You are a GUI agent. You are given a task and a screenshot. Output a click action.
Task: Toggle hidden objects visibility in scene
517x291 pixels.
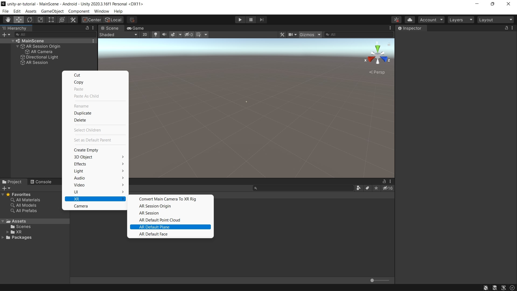click(189, 34)
